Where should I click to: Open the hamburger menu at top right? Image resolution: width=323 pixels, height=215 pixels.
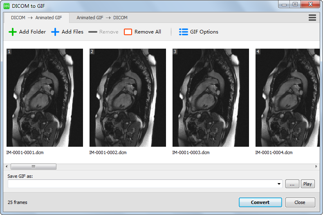point(312,18)
